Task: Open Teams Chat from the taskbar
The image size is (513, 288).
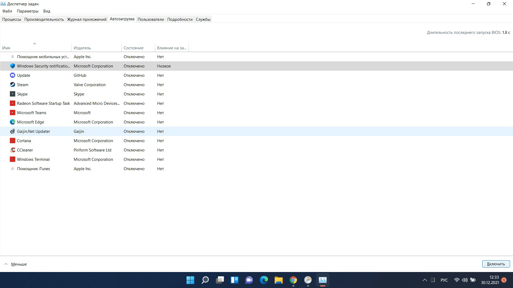Action: 249,280
